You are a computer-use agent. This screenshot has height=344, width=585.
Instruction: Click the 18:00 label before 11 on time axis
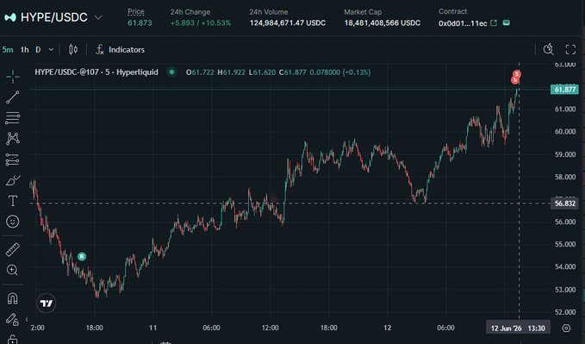coord(95,328)
